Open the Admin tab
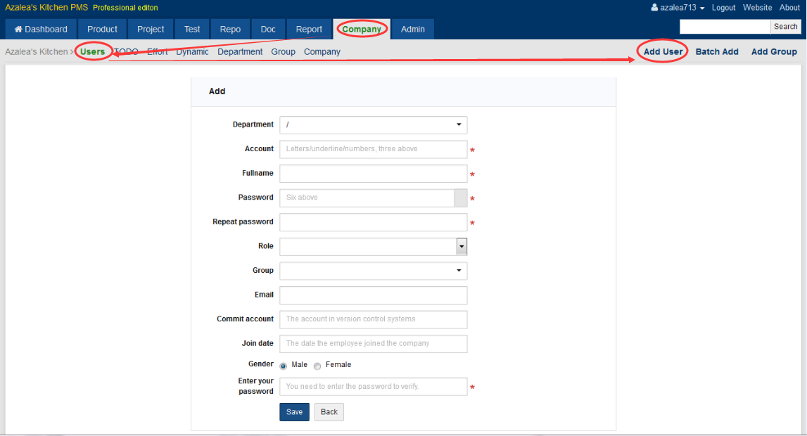 point(413,30)
